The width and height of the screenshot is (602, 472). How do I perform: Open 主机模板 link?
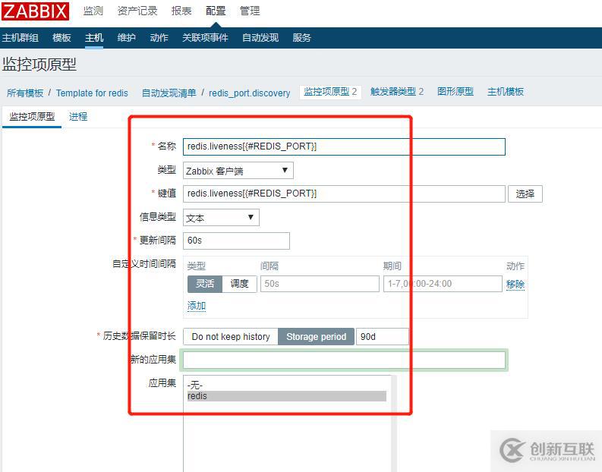[506, 92]
